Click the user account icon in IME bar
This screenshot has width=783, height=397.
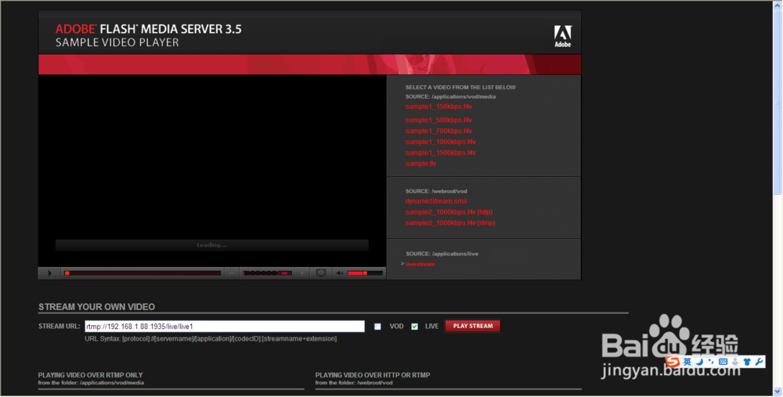734,362
